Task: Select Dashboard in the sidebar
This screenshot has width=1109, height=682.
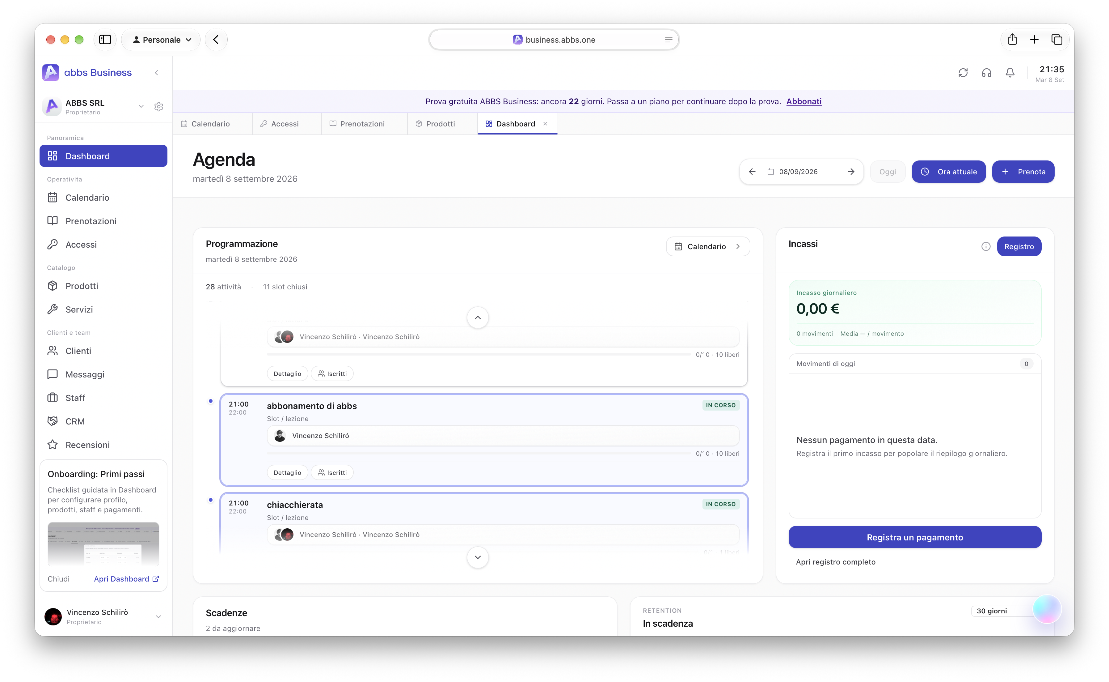Action: tap(104, 156)
